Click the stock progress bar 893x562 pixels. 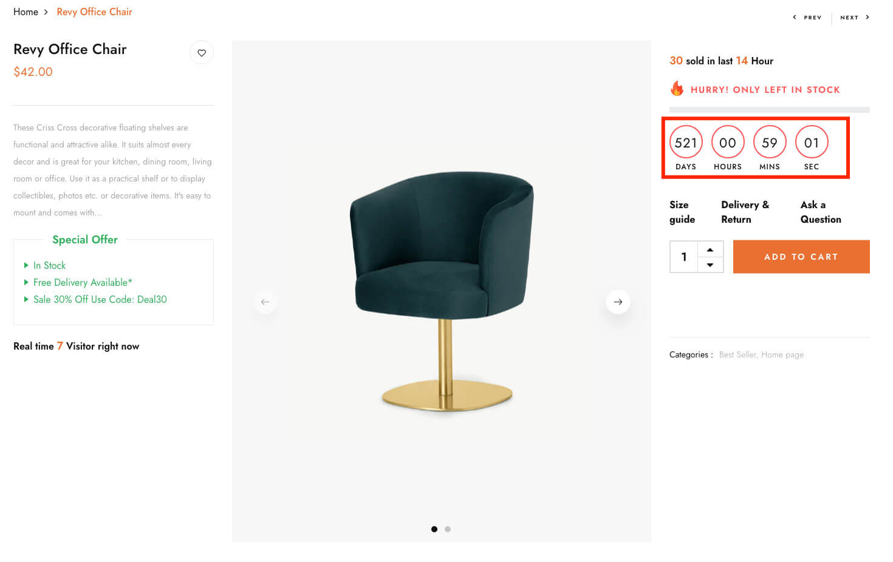click(770, 110)
